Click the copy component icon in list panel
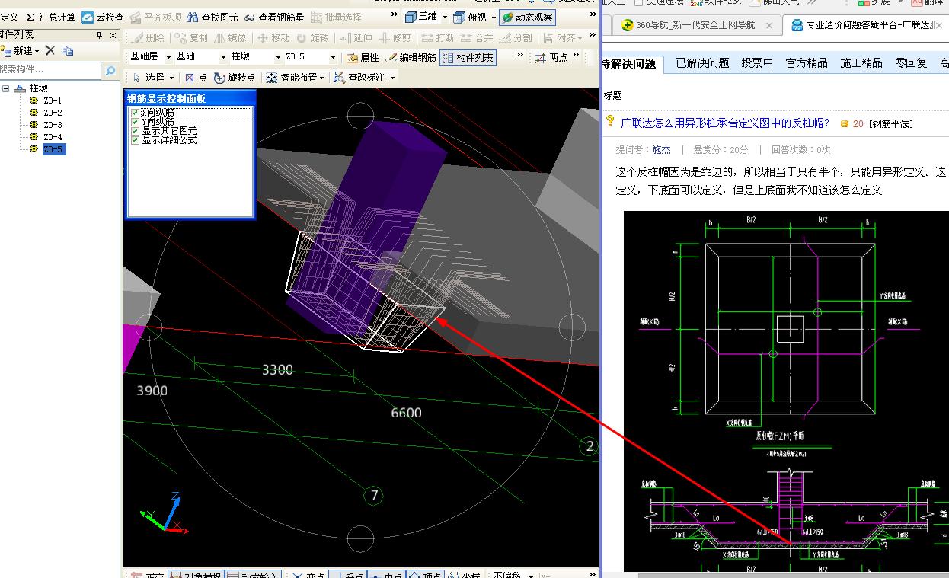 [68, 50]
